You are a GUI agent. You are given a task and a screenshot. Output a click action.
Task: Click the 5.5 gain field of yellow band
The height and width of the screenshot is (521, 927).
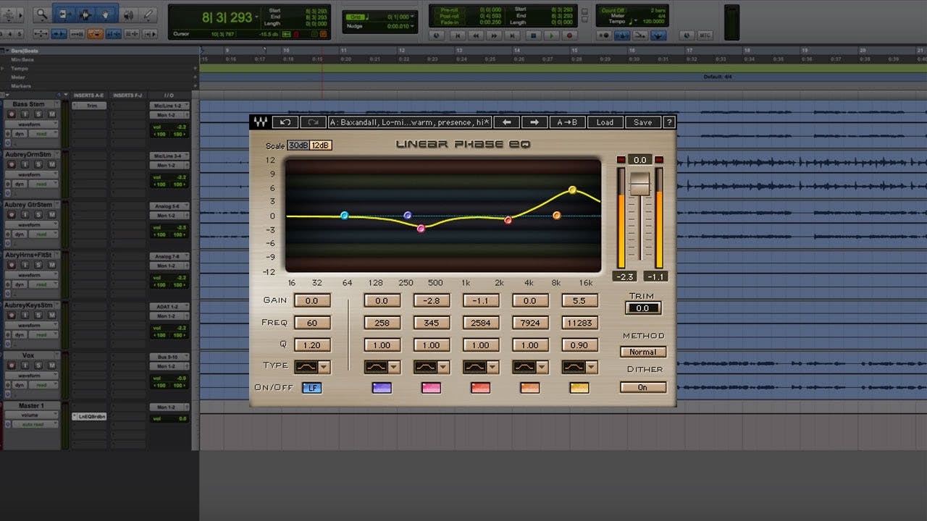click(579, 300)
